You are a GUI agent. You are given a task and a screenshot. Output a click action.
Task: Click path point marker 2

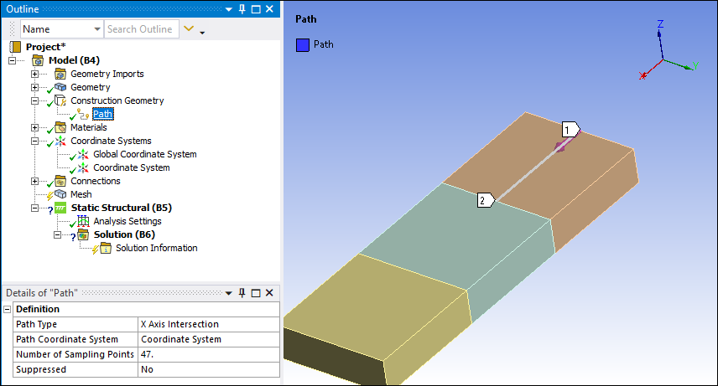tap(486, 200)
